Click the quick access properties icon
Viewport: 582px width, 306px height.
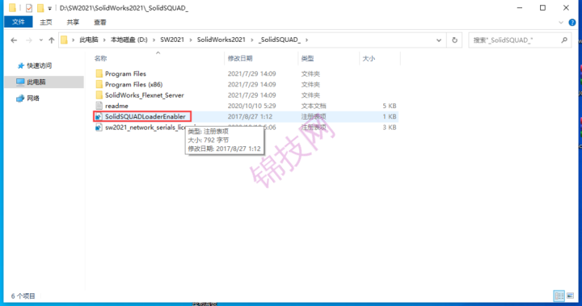29,8
